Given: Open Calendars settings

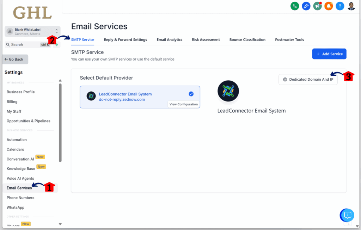Looking at the screenshot, I should (x=15, y=149).
